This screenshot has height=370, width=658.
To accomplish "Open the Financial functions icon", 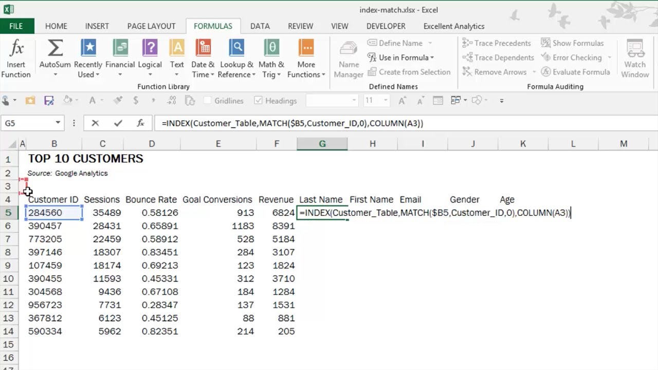I will coord(120,48).
